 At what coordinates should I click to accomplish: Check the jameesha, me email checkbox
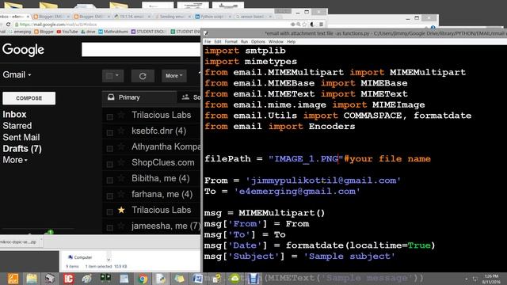coord(110,227)
